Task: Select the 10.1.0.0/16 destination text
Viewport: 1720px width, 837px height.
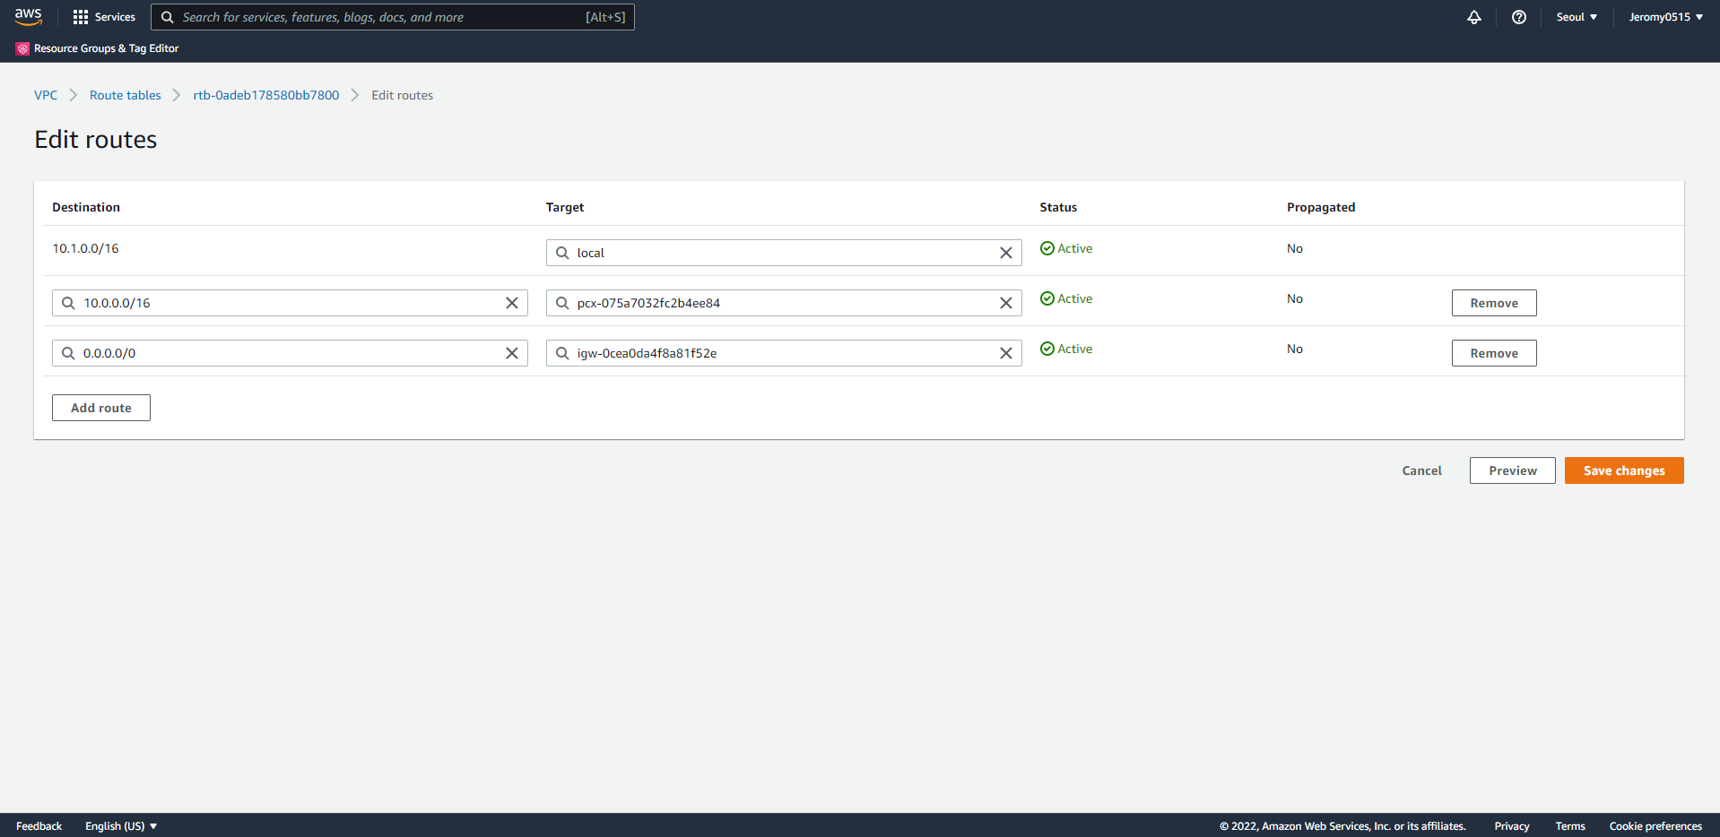Action: click(x=85, y=248)
